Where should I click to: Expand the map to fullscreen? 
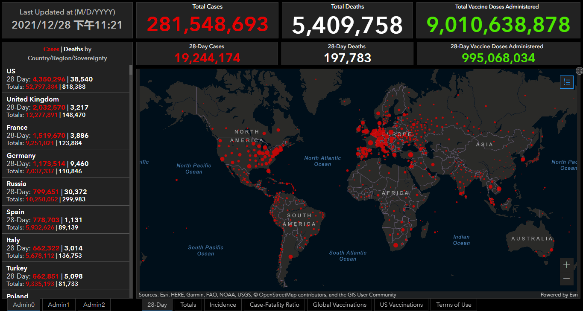(x=579, y=71)
